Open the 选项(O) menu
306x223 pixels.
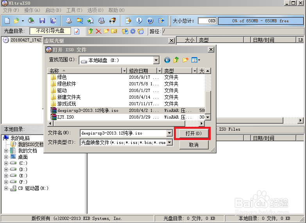pos(95,10)
